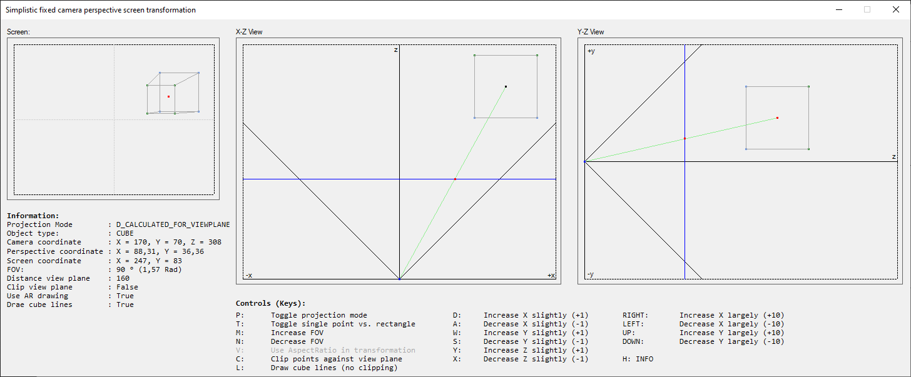Click 'Decrease X slightly (-1)' entry
This screenshot has width=911, height=377.
(536, 324)
